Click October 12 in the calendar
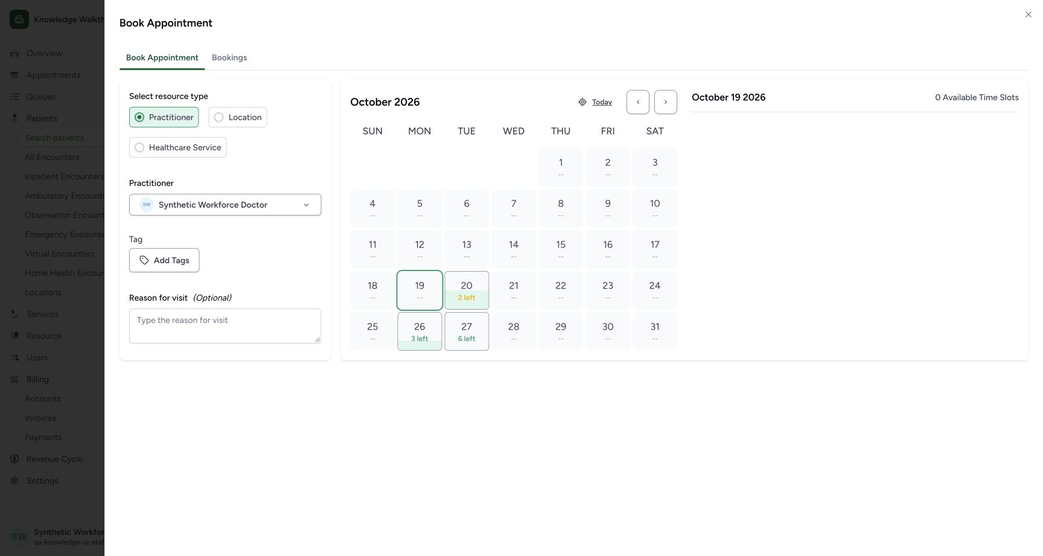Screen dimensions: 1043x556 pyautogui.click(x=419, y=249)
